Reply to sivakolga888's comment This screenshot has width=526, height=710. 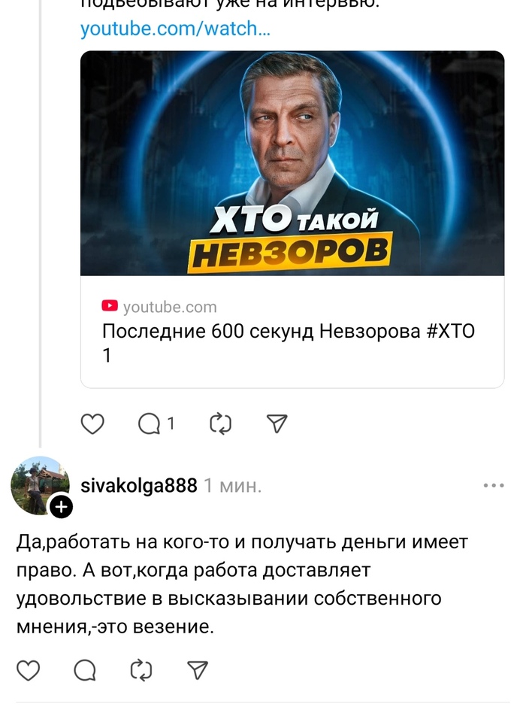click(85, 671)
